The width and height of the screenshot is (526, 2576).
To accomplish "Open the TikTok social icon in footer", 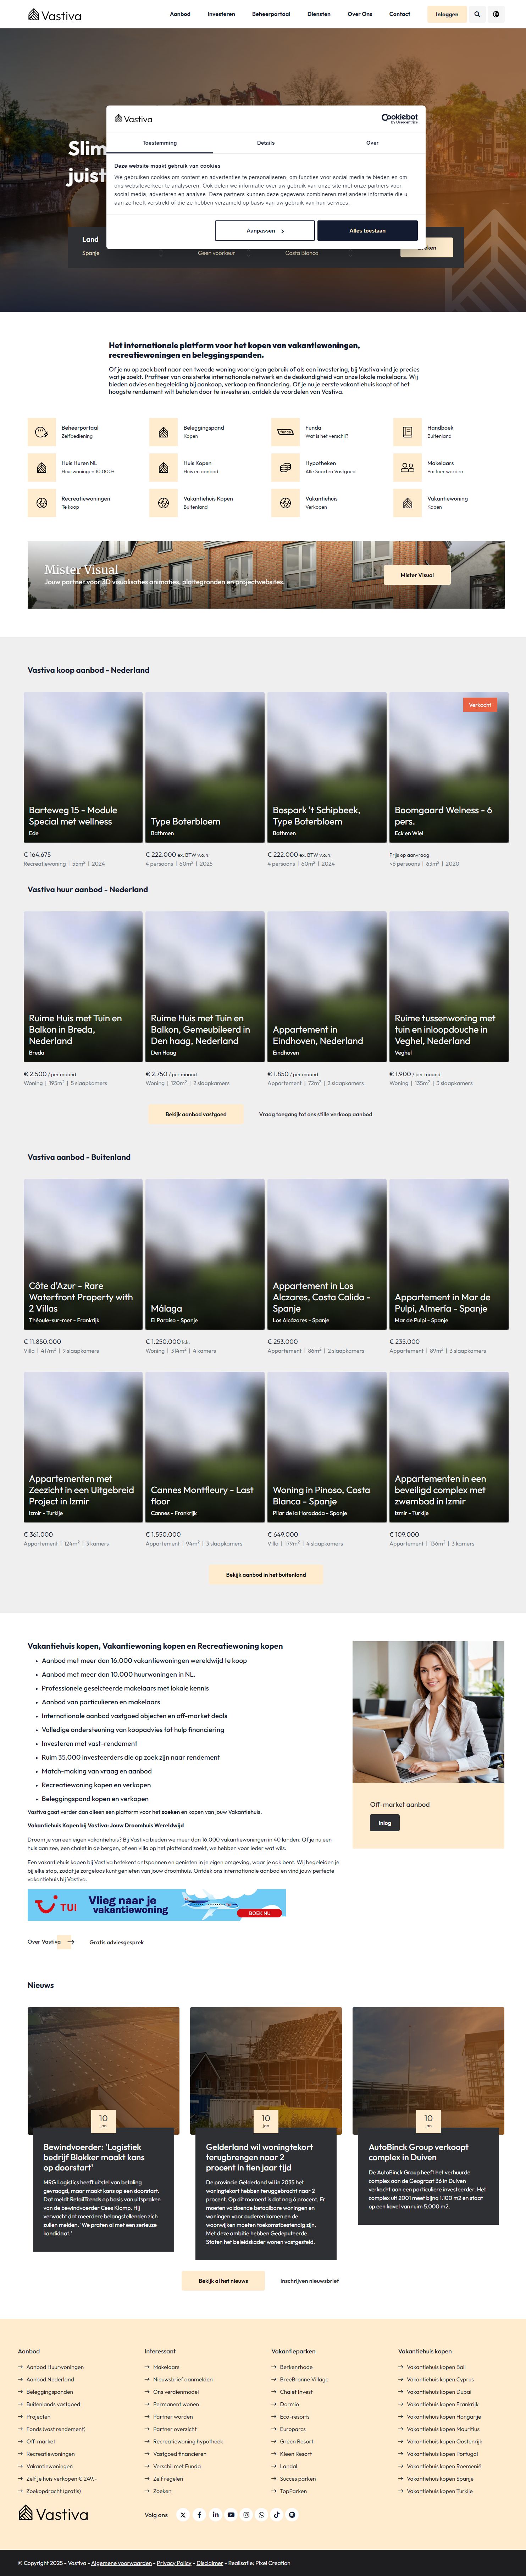I will pyautogui.click(x=277, y=2515).
